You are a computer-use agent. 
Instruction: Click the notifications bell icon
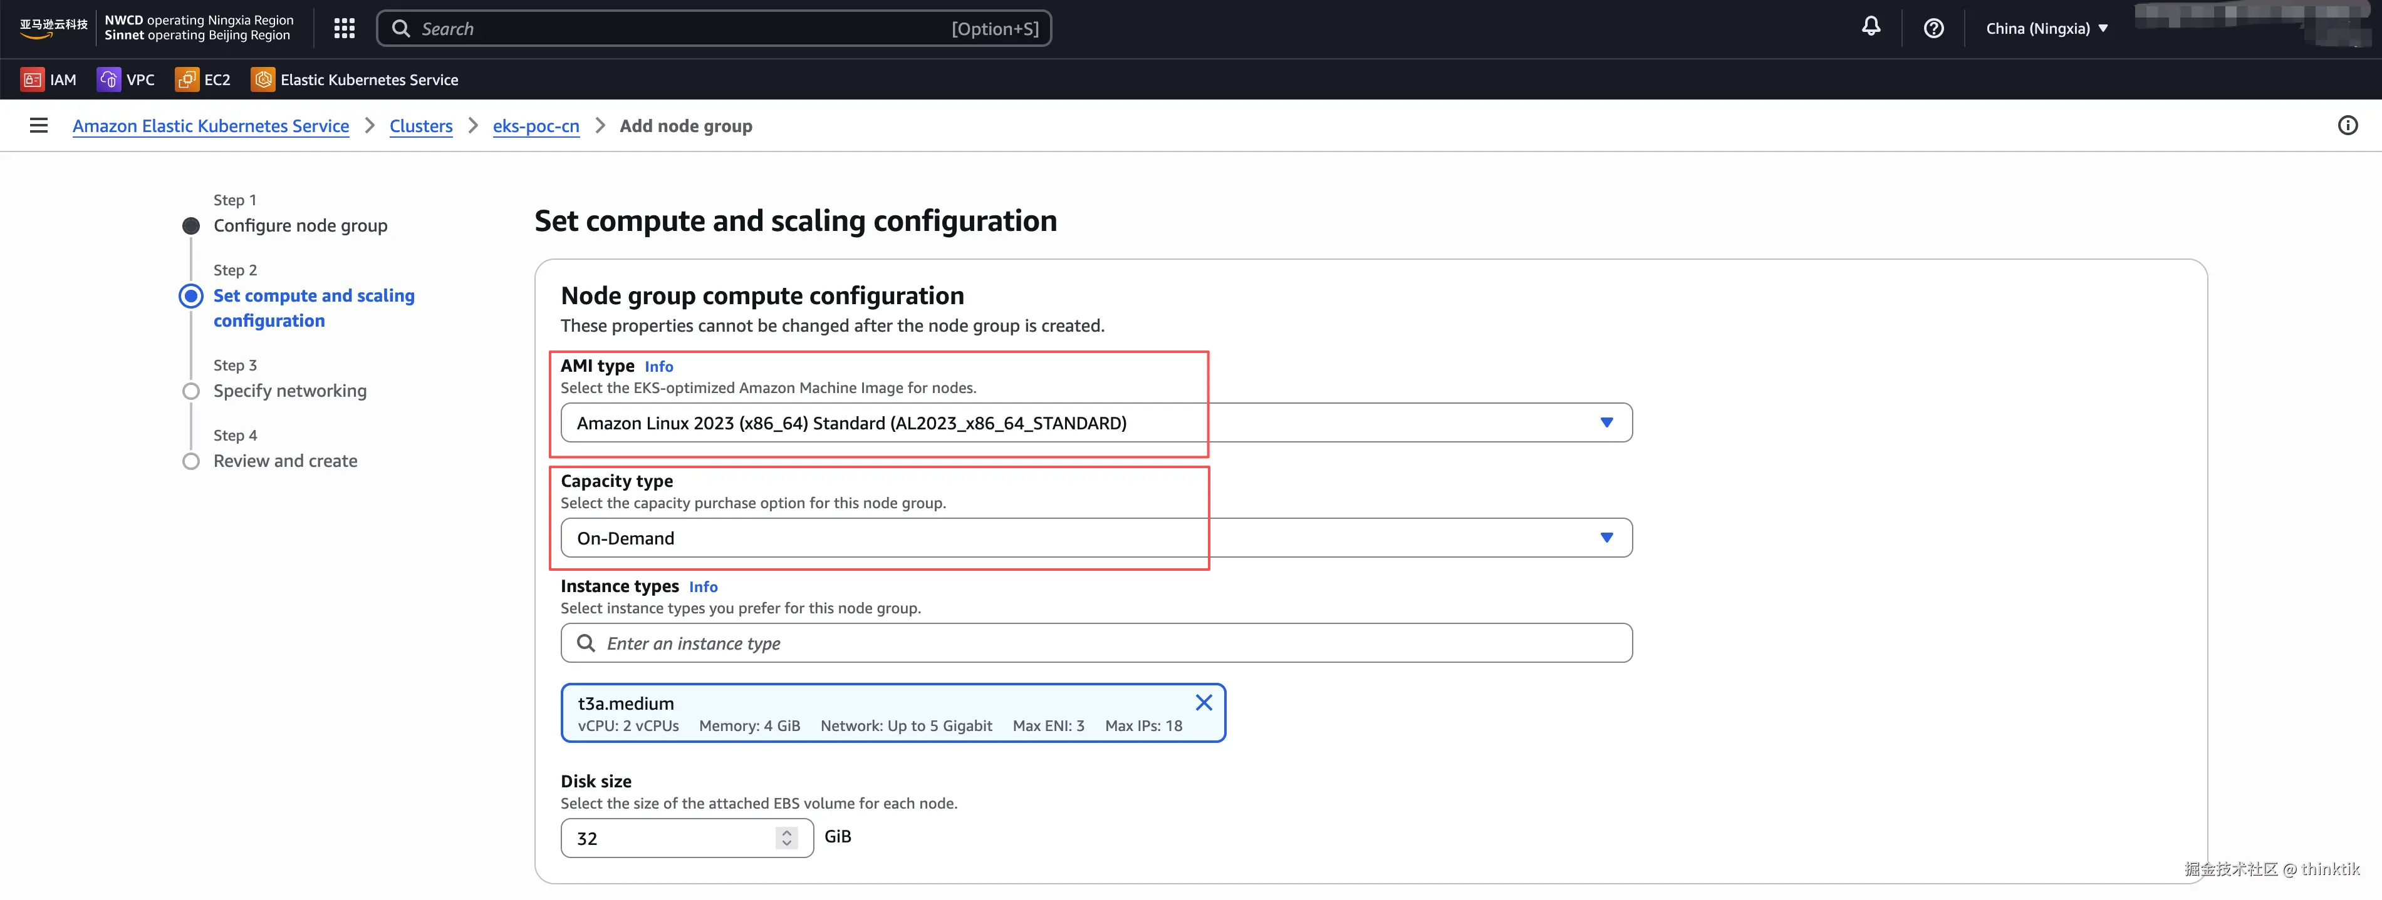tap(1870, 27)
